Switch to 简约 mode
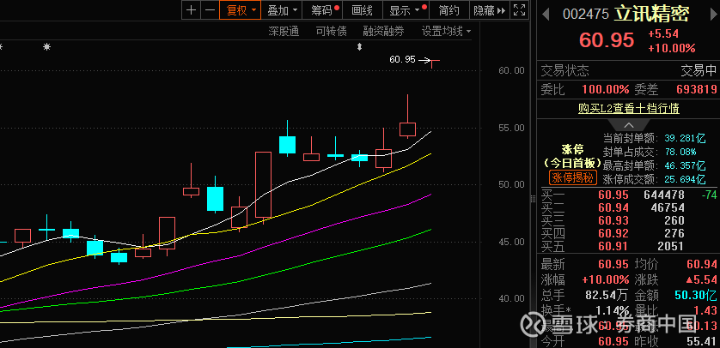720x348 pixels. click(x=448, y=10)
